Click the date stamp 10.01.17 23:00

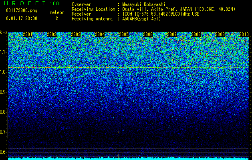pos(20,18)
